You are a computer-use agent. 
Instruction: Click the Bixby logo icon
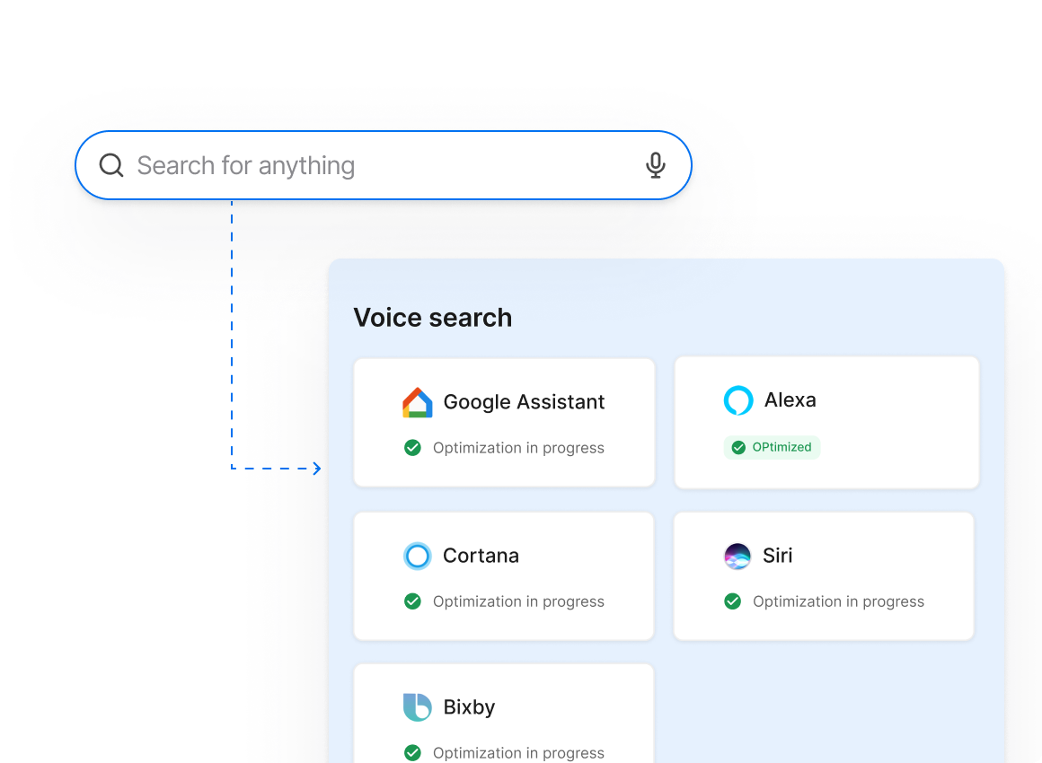[418, 707]
